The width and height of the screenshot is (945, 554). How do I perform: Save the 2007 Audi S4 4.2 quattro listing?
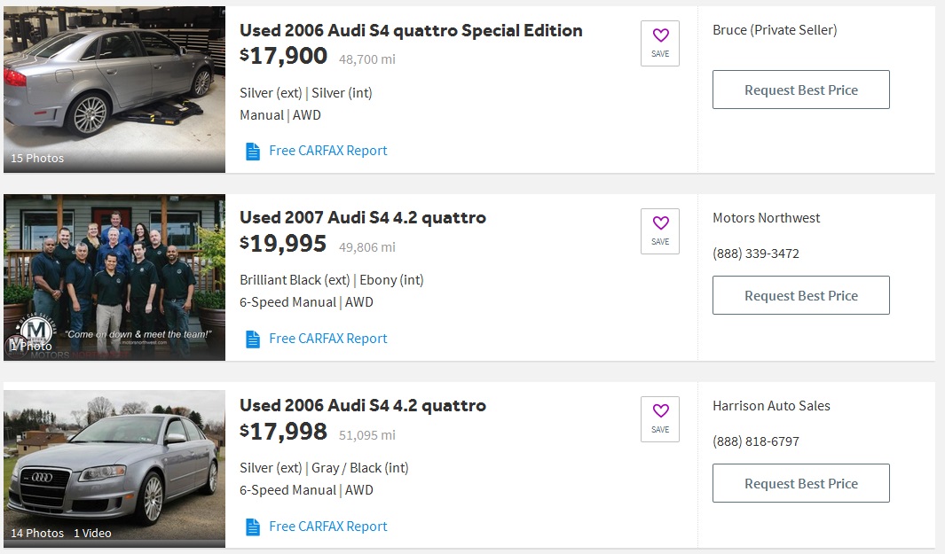660,230
